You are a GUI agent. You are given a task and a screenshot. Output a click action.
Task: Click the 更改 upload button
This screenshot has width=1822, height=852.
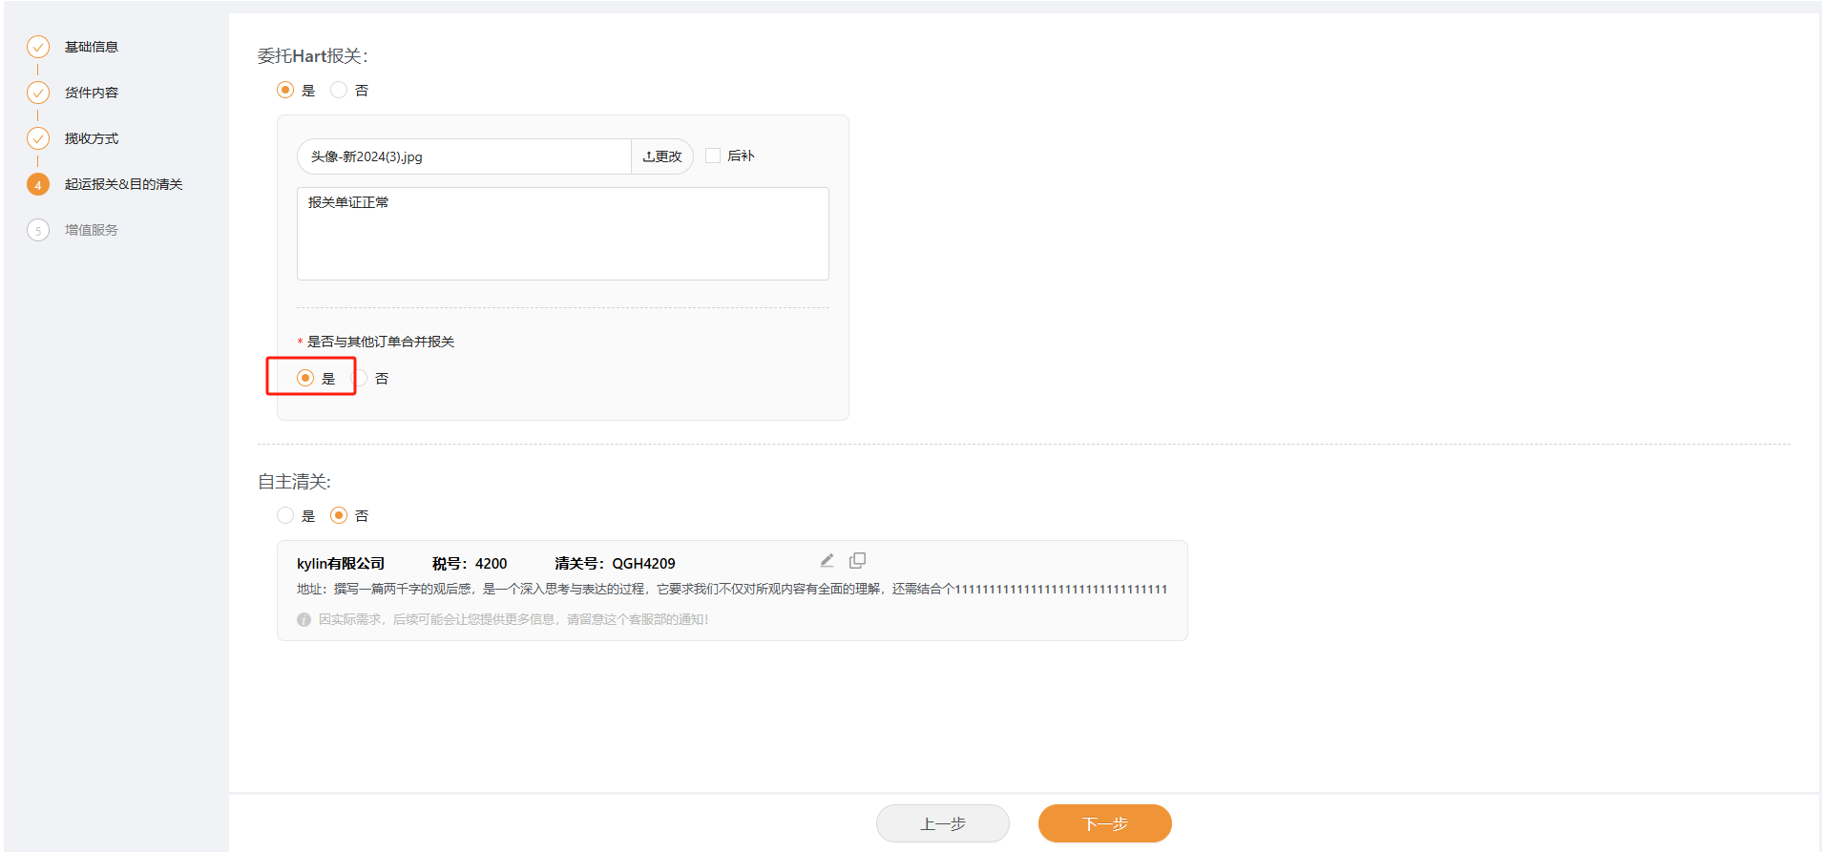662,156
